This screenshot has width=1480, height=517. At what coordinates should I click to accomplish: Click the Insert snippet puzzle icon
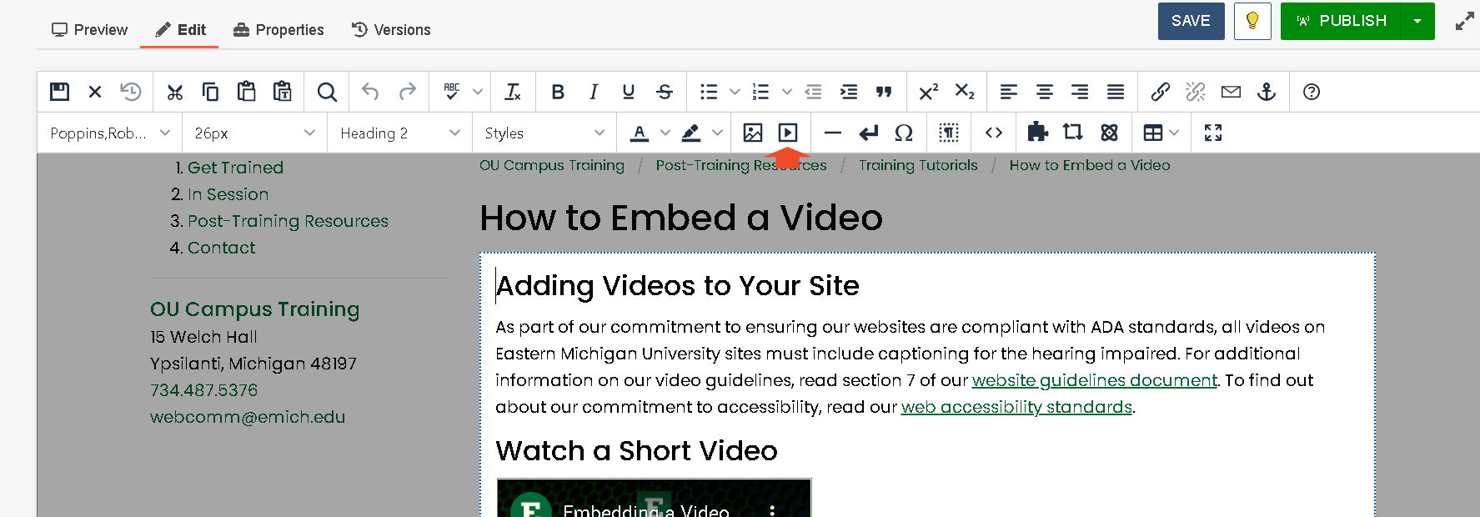(x=1037, y=132)
